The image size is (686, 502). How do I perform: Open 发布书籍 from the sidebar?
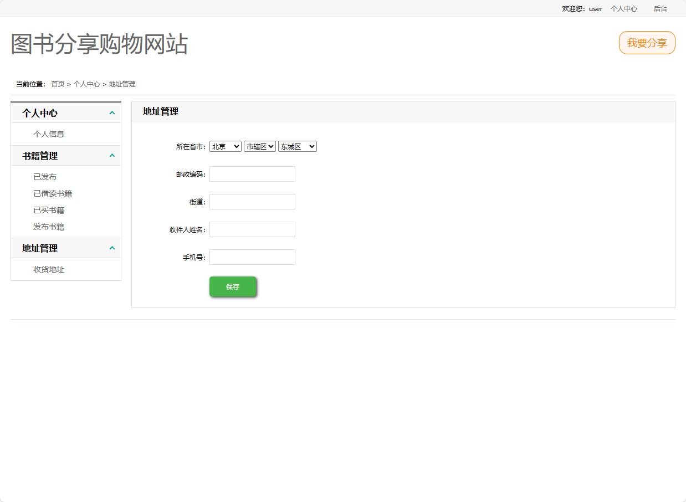point(48,226)
